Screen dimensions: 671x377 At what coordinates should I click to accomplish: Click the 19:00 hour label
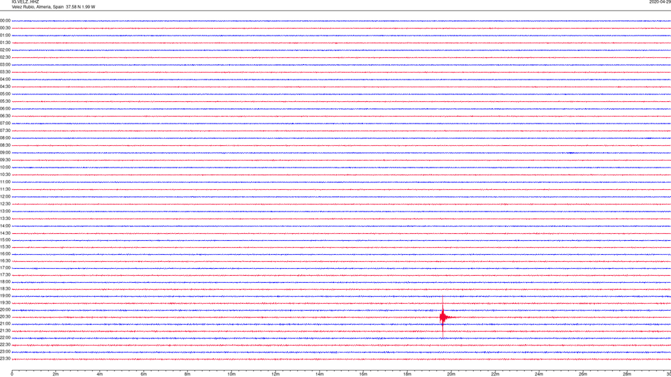click(5, 296)
